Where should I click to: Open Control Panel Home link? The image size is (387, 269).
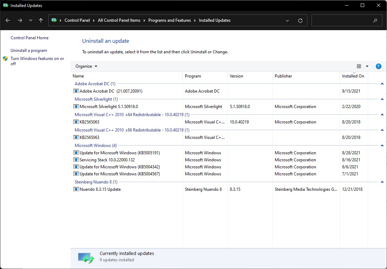point(29,38)
